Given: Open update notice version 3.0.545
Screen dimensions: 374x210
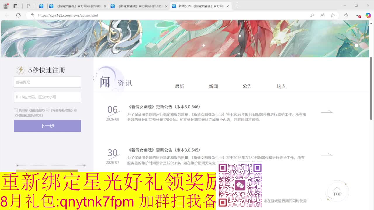Looking at the screenshot, I should point(164,150).
